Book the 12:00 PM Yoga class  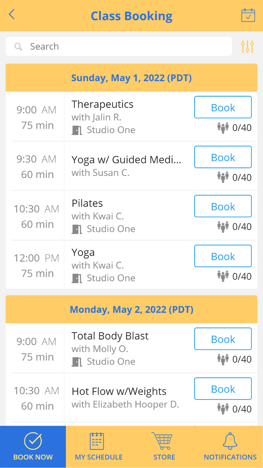click(223, 256)
